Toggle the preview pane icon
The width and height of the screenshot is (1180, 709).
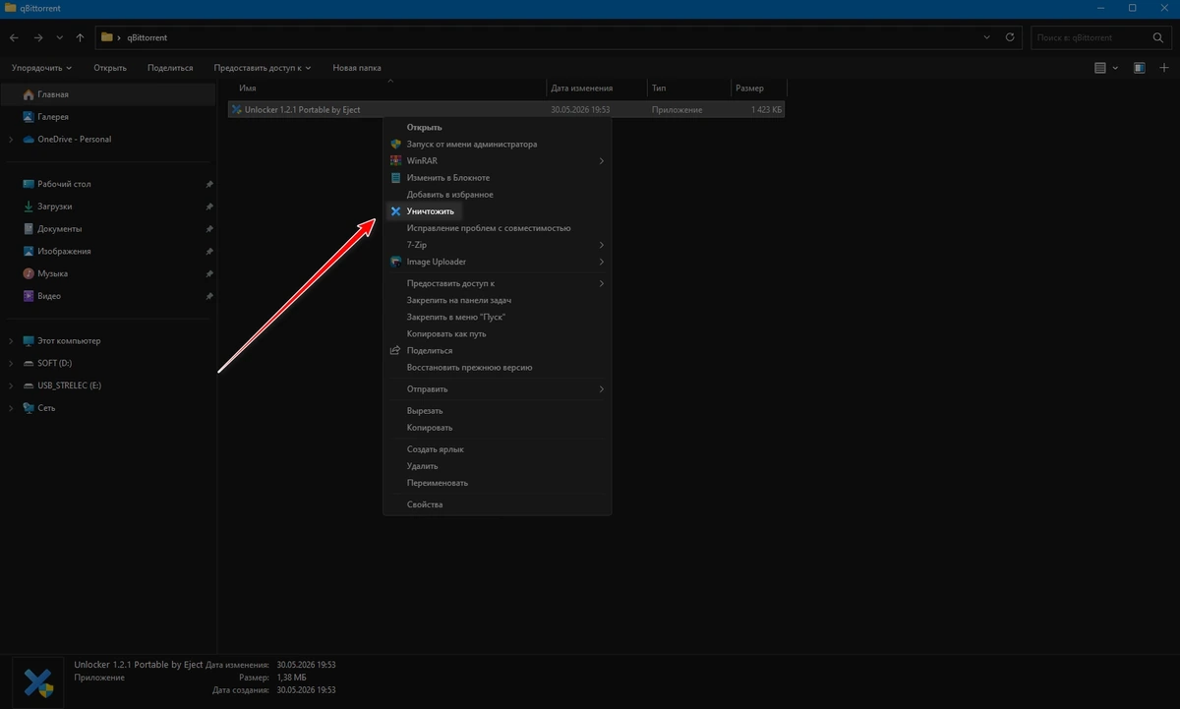pyautogui.click(x=1139, y=68)
